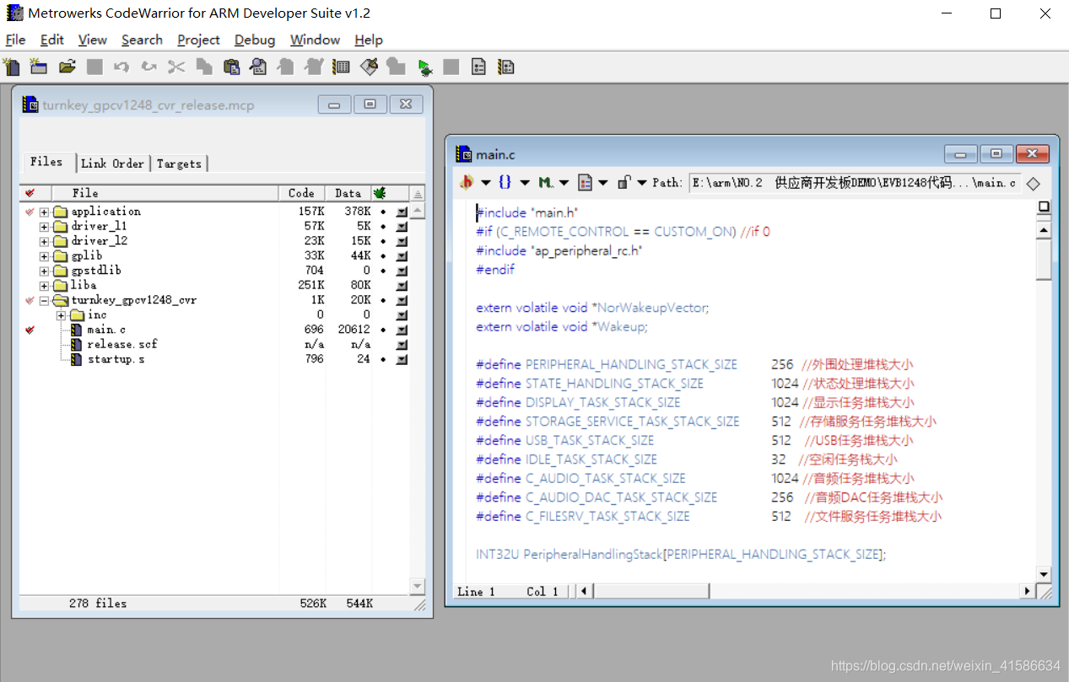This screenshot has width=1069, height=682.
Task: Click the grid list icon beside Make
Action: (x=341, y=67)
